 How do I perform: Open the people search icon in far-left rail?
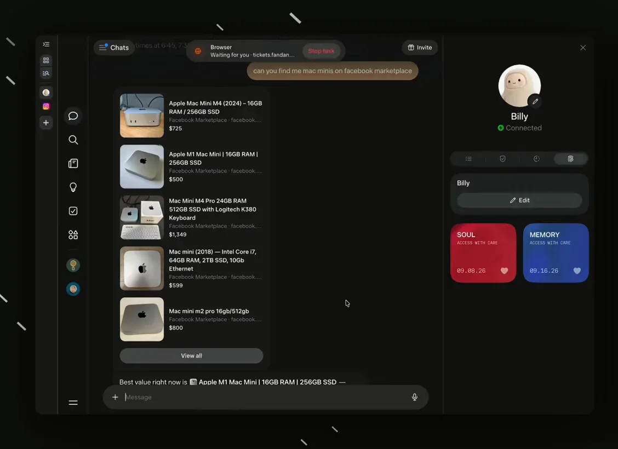click(46, 73)
